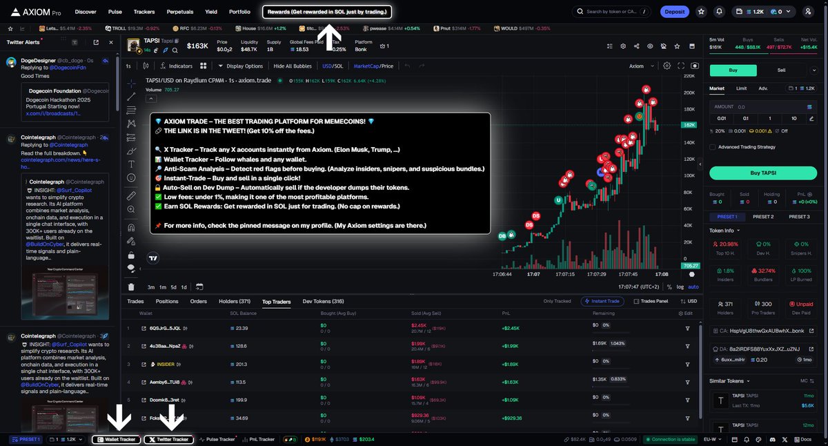The height and width of the screenshot is (446, 828).
Task: Click the search by token field
Action: point(612,12)
